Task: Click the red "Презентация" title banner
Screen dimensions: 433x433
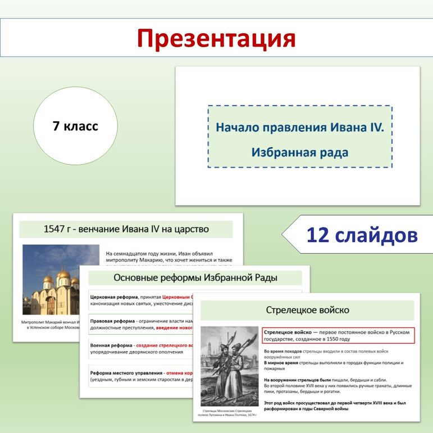Action: pos(216,38)
